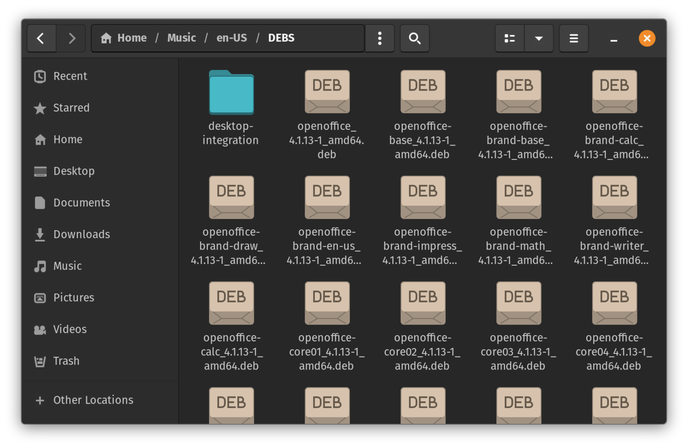Expand the view options dropdown arrow
Image resolution: width=688 pixels, height=448 pixels.
tap(539, 39)
